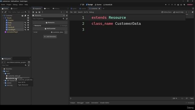The width and height of the screenshot is (195, 110).
Task: Toggle distraction free mode icon
Action: (x=193, y=9)
